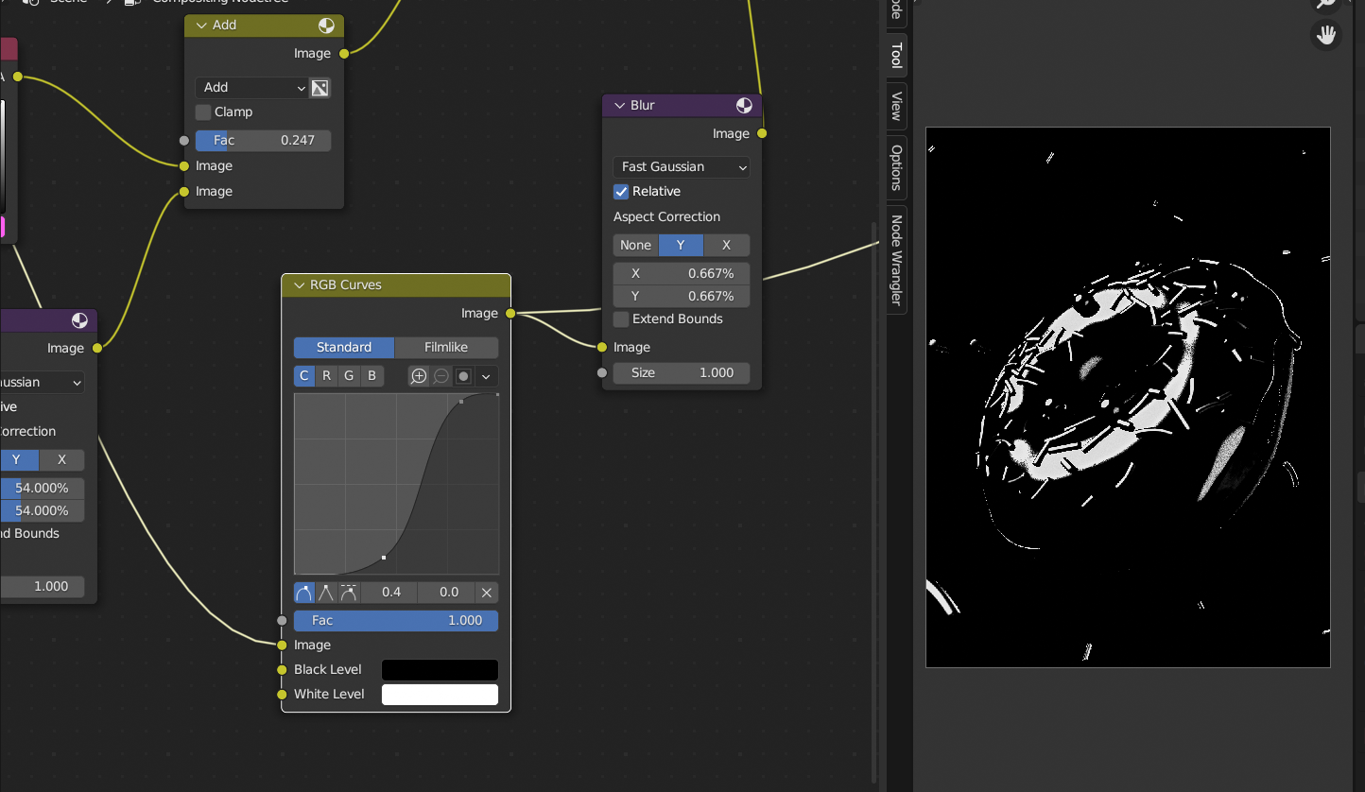Enable the Clamp checkbox in Add node

tap(203, 112)
